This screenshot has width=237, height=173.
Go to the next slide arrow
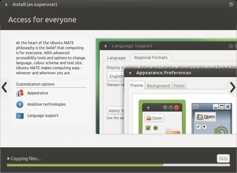(232, 87)
